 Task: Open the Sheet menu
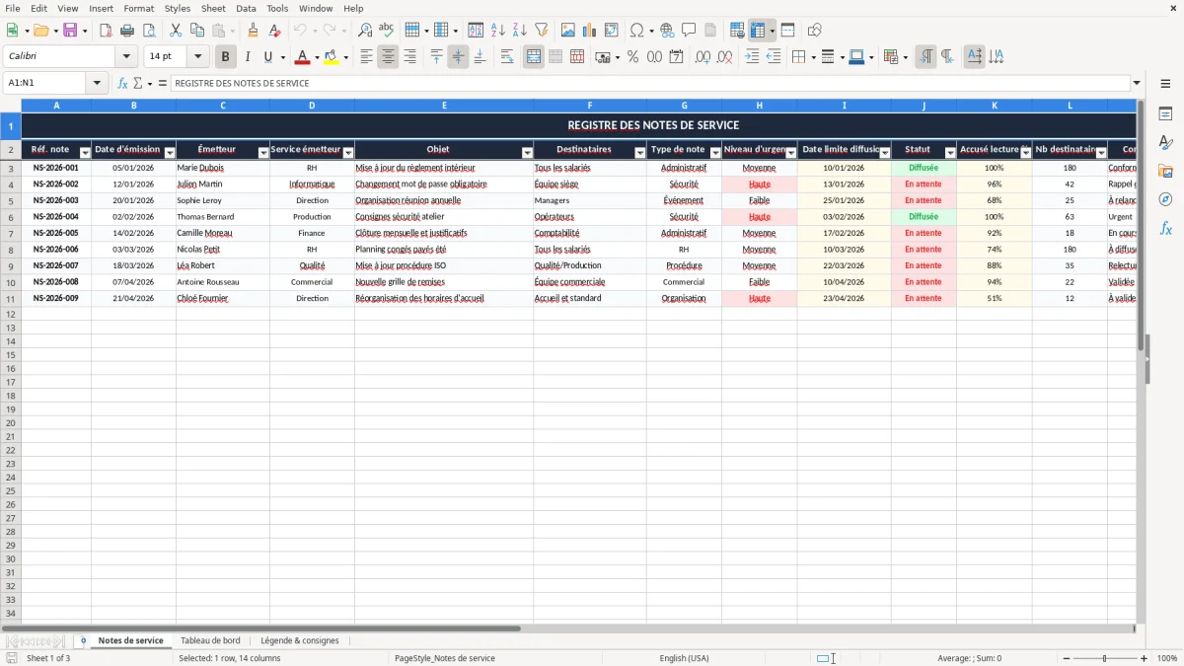click(213, 8)
